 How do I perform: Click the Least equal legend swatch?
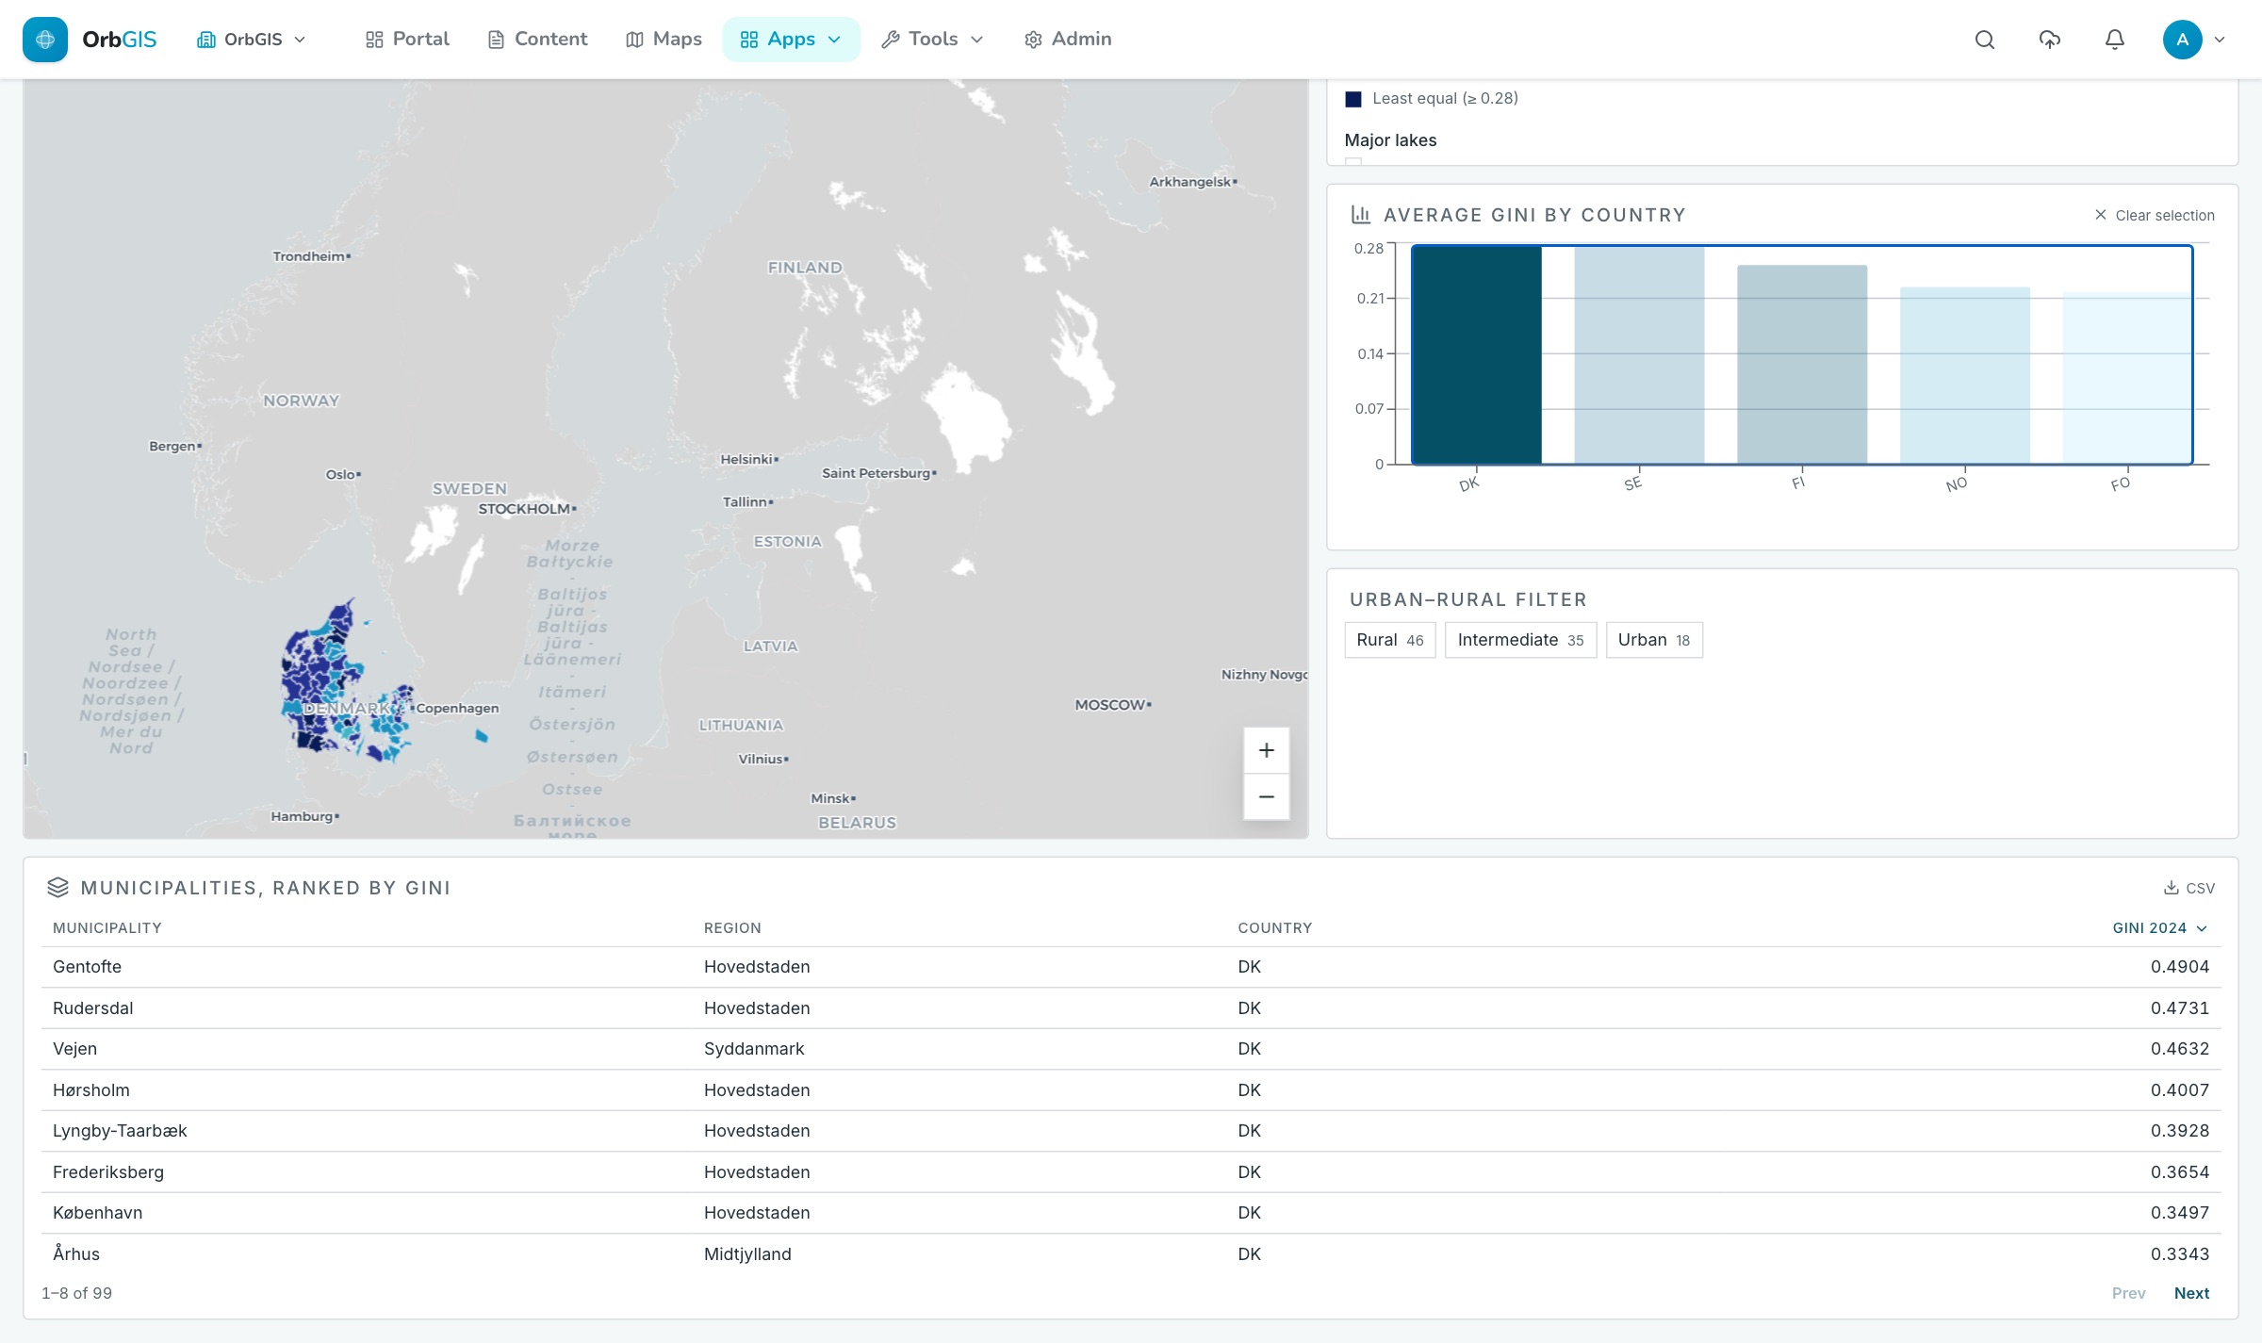point(1353,99)
